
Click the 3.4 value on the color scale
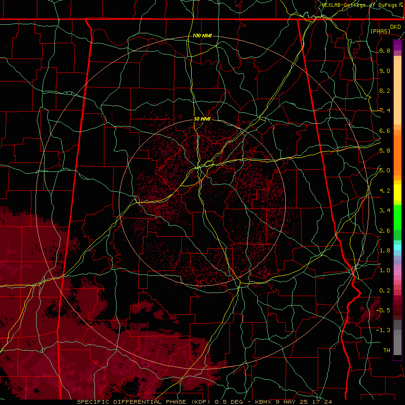coord(385,211)
